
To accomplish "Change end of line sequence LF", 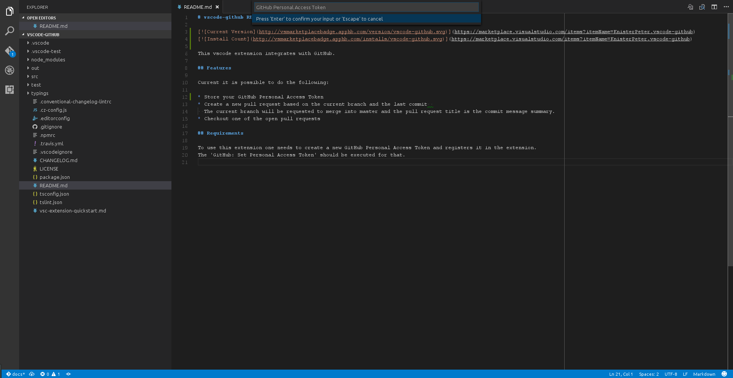I will coord(685,374).
